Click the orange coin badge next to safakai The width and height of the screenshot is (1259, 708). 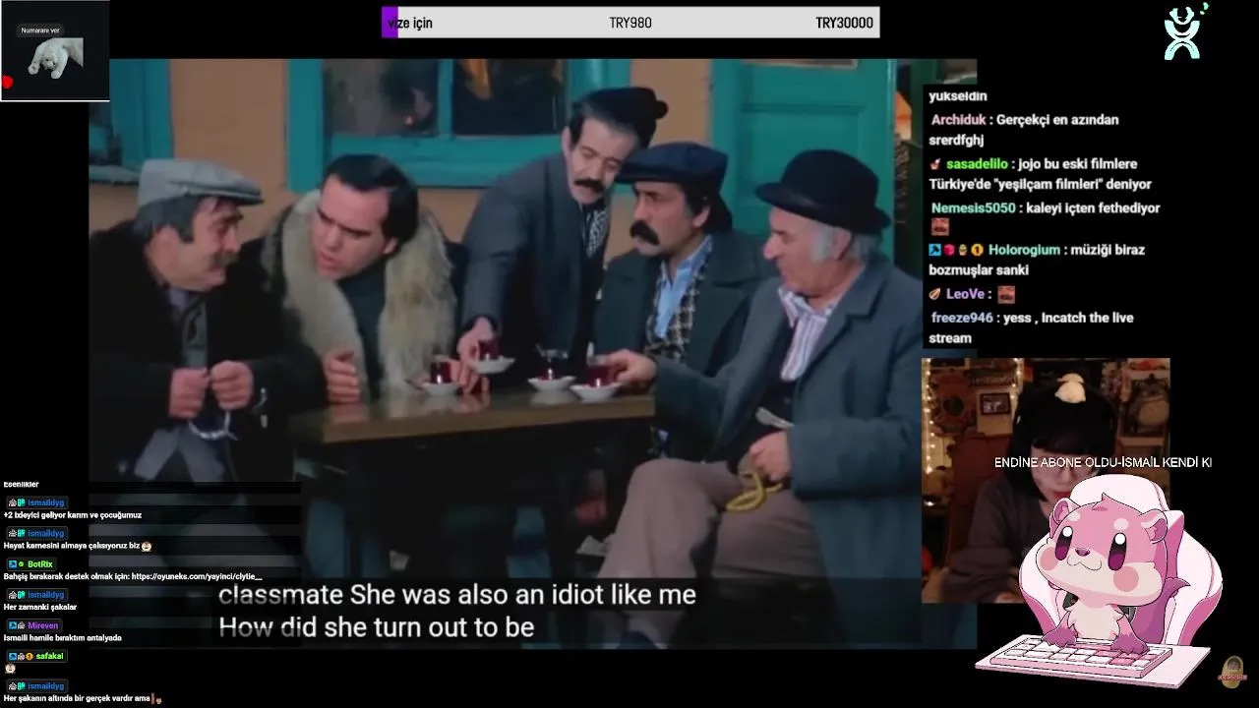click(30, 656)
